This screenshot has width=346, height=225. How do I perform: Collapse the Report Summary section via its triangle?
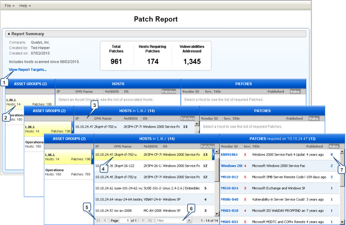tap(9, 34)
